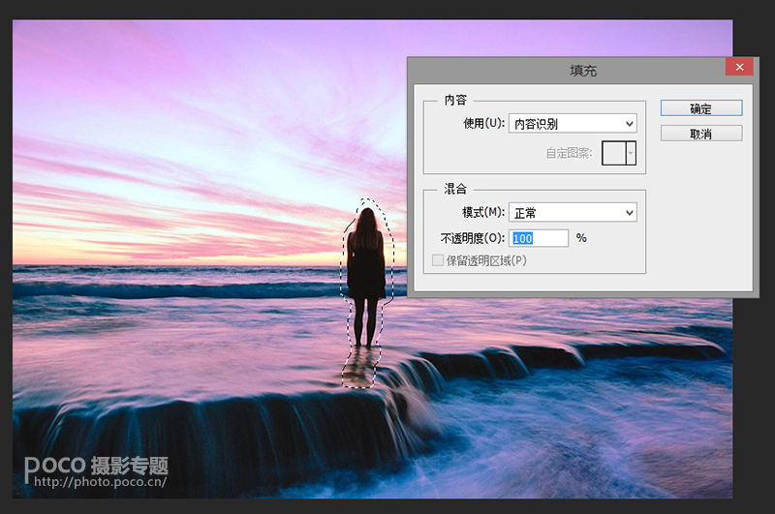775x514 pixels.
Task: Close the 填充 dialog with the red X
Action: tap(739, 67)
